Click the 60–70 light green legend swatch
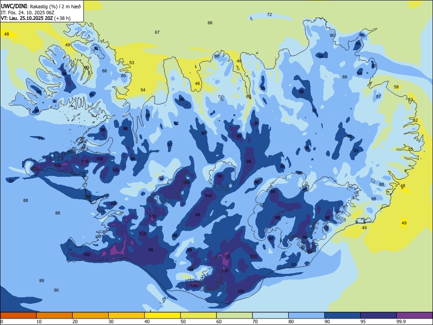The width and height of the screenshot is (433, 325). point(234,315)
